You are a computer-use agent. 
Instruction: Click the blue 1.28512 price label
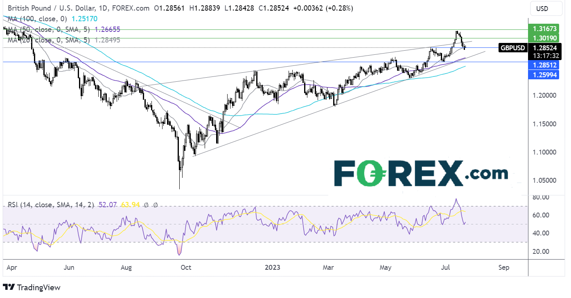[543, 65]
